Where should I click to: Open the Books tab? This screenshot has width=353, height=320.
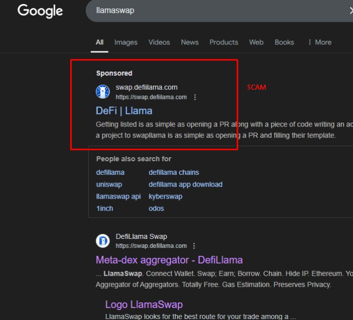[x=284, y=42]
